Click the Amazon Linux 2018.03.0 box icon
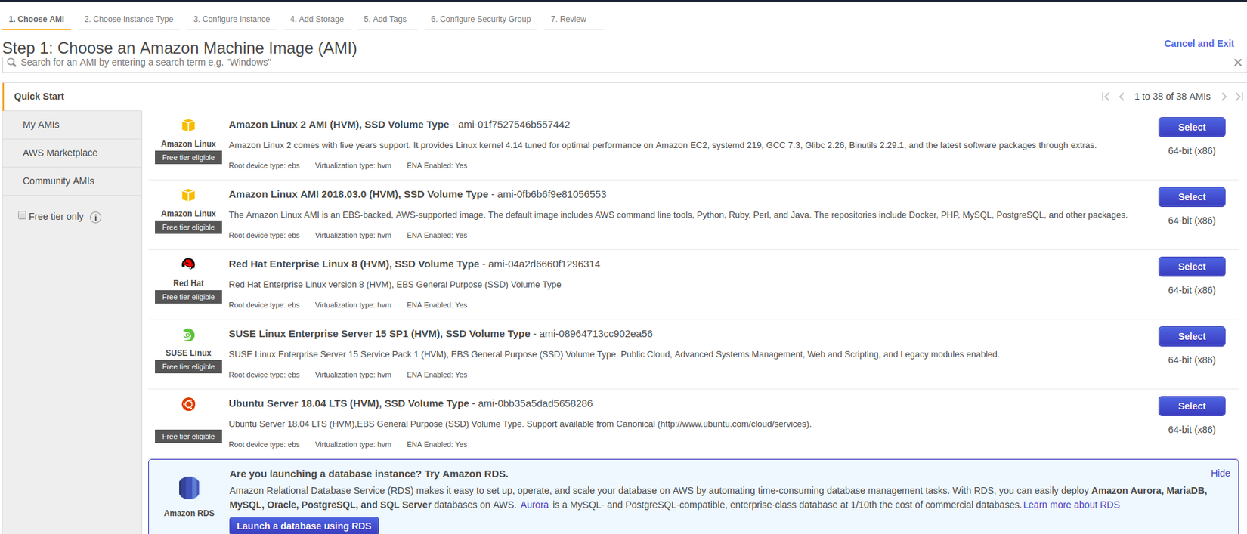This screenshot has width=1247, height=534. click(188, 195)
